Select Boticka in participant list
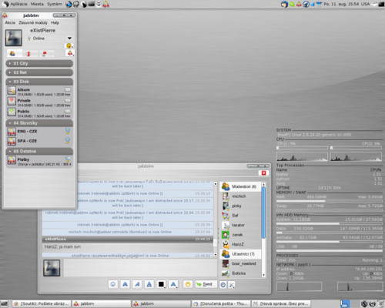The image size is (385, 308). [x=240, y=273]
